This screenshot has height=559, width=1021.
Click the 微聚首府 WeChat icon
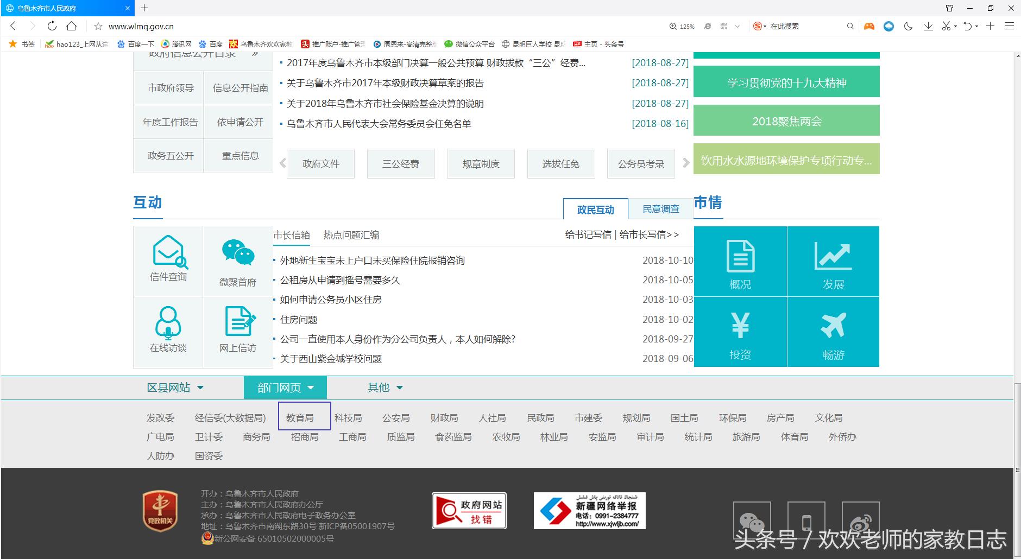(x=238, y=251)
